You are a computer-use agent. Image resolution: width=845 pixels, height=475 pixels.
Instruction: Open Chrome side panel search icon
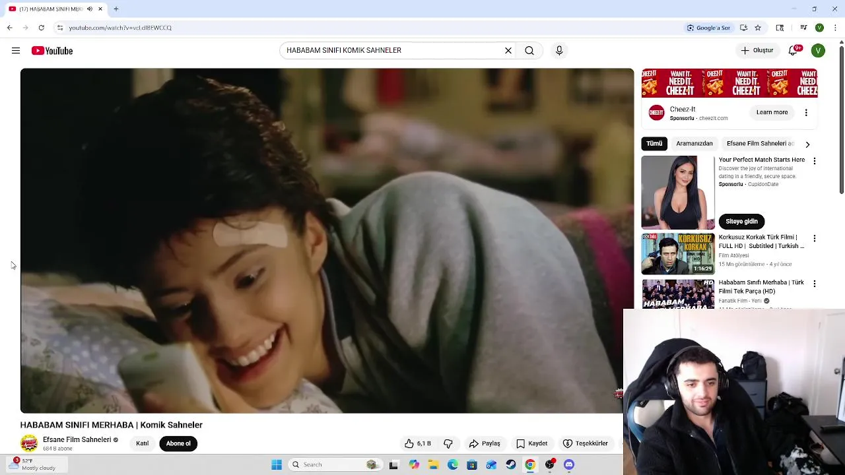tap(780, 28)
